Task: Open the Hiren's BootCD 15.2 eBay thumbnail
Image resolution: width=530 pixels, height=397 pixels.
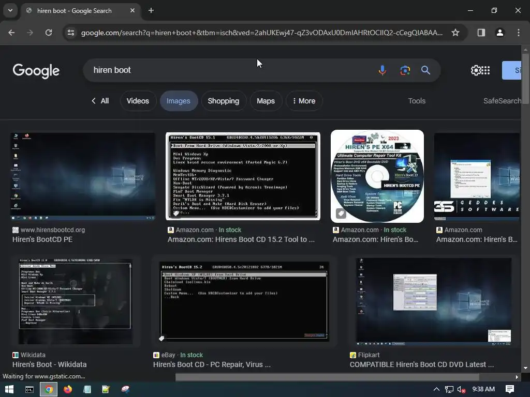Action: pos(244,301)
